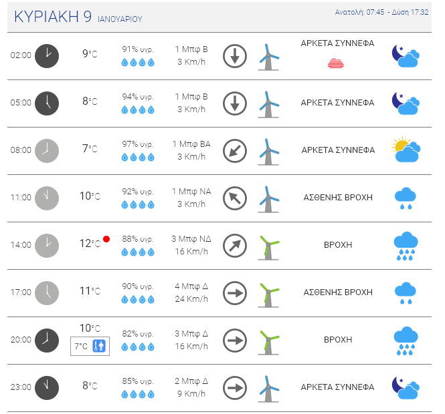Click the heavy rain cloud icon at 14:00

tap(406, 246)
